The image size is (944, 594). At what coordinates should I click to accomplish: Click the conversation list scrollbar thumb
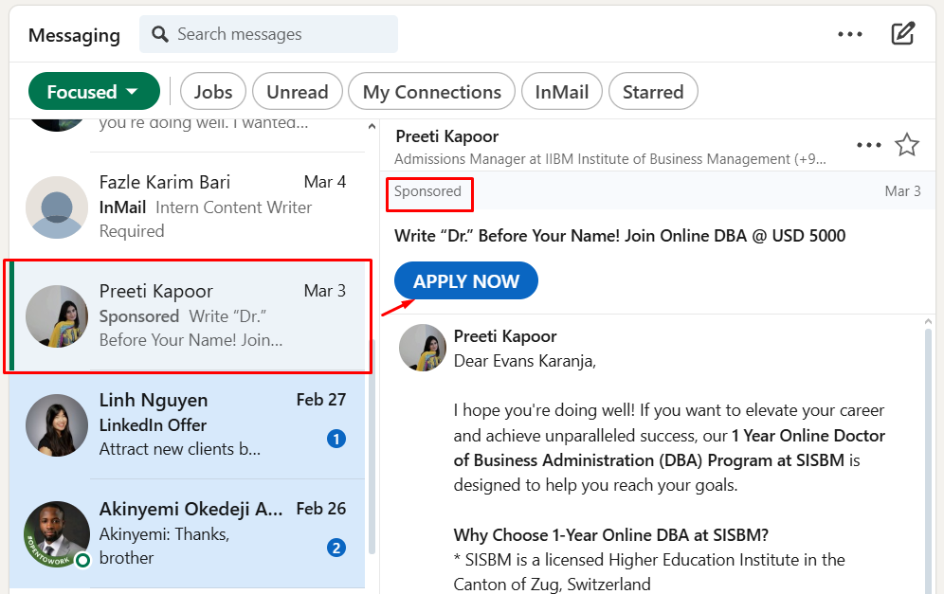coord(372,446)
